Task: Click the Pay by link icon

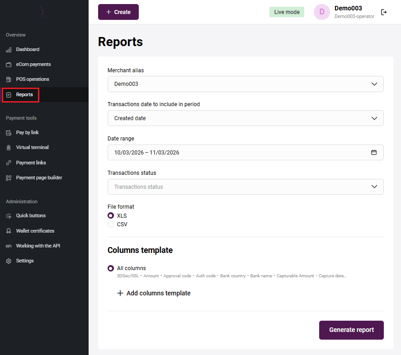Action: (9, 133)
